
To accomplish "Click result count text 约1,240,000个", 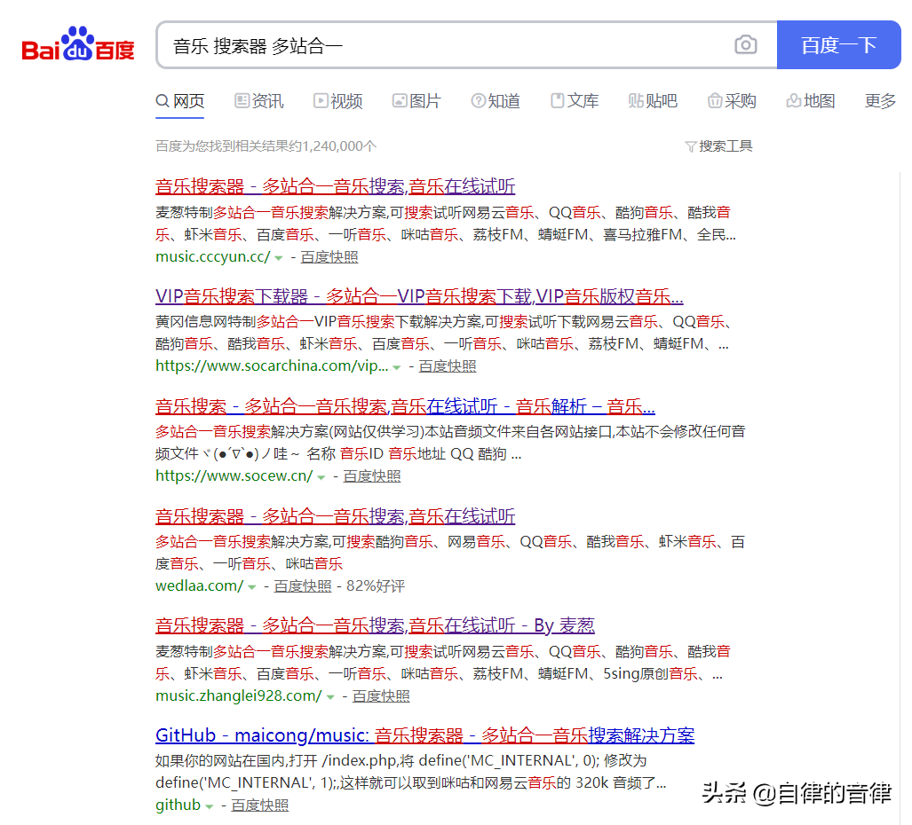I will (x=333, y=145).
